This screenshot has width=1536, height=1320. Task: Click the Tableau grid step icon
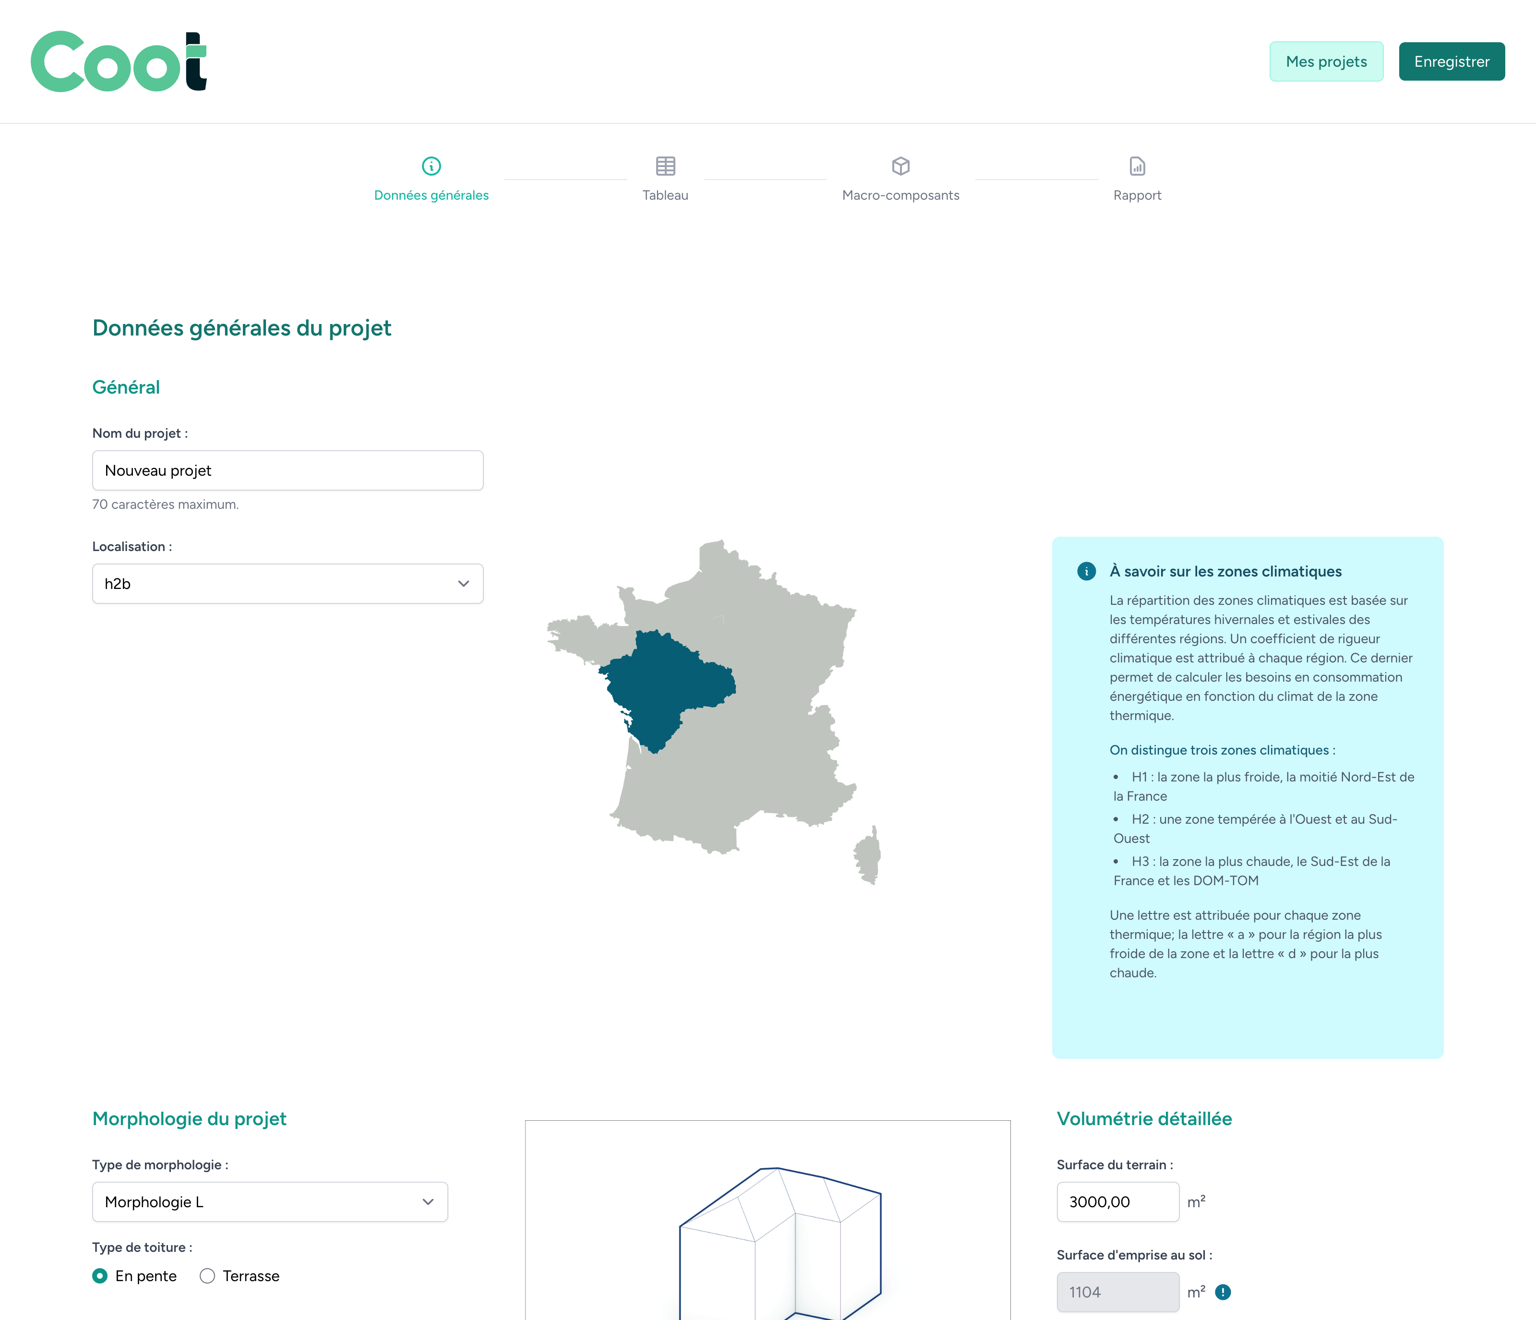point(665,166)
